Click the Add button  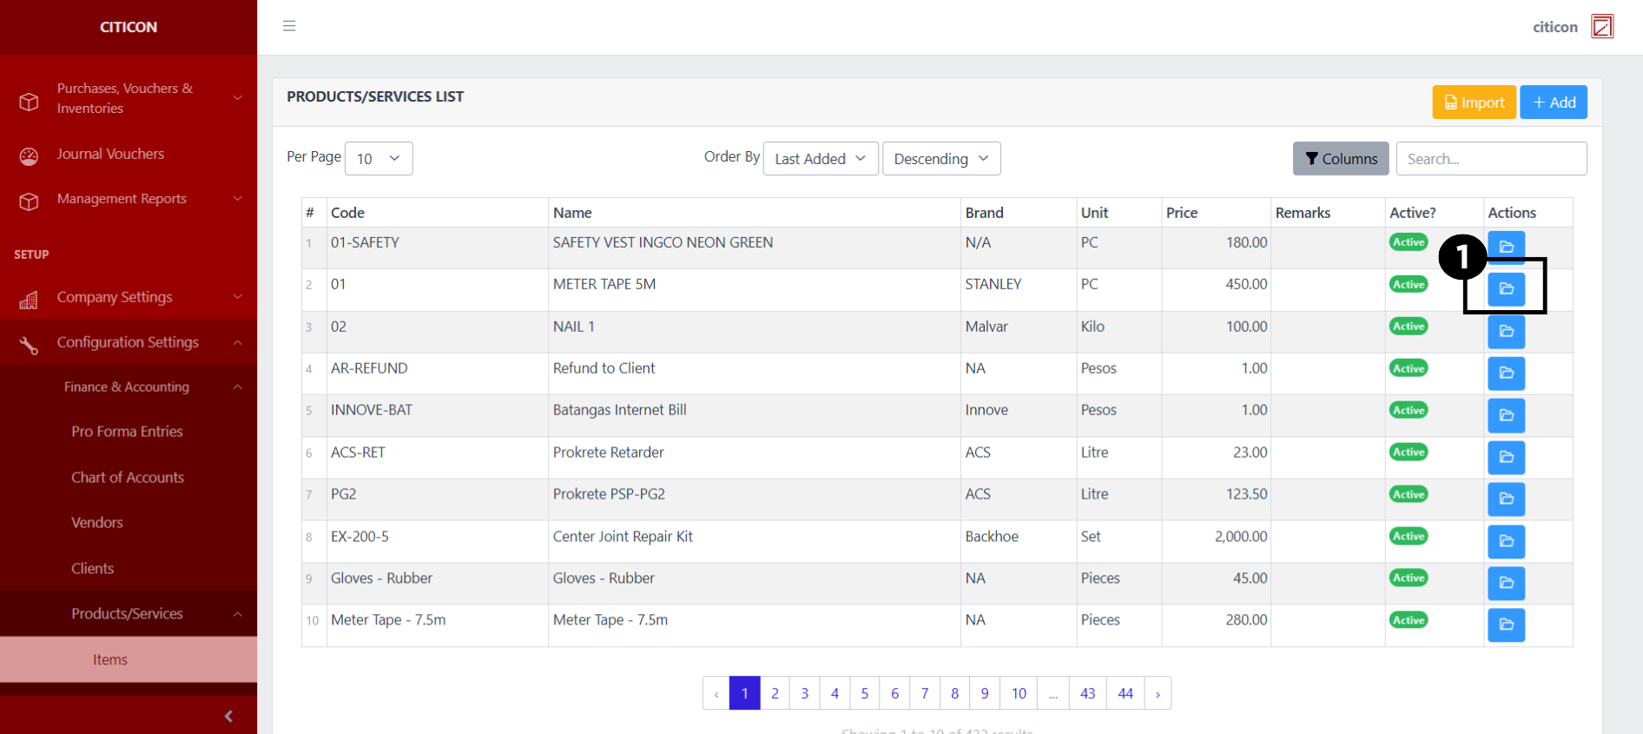click(x=1553, y=102)
